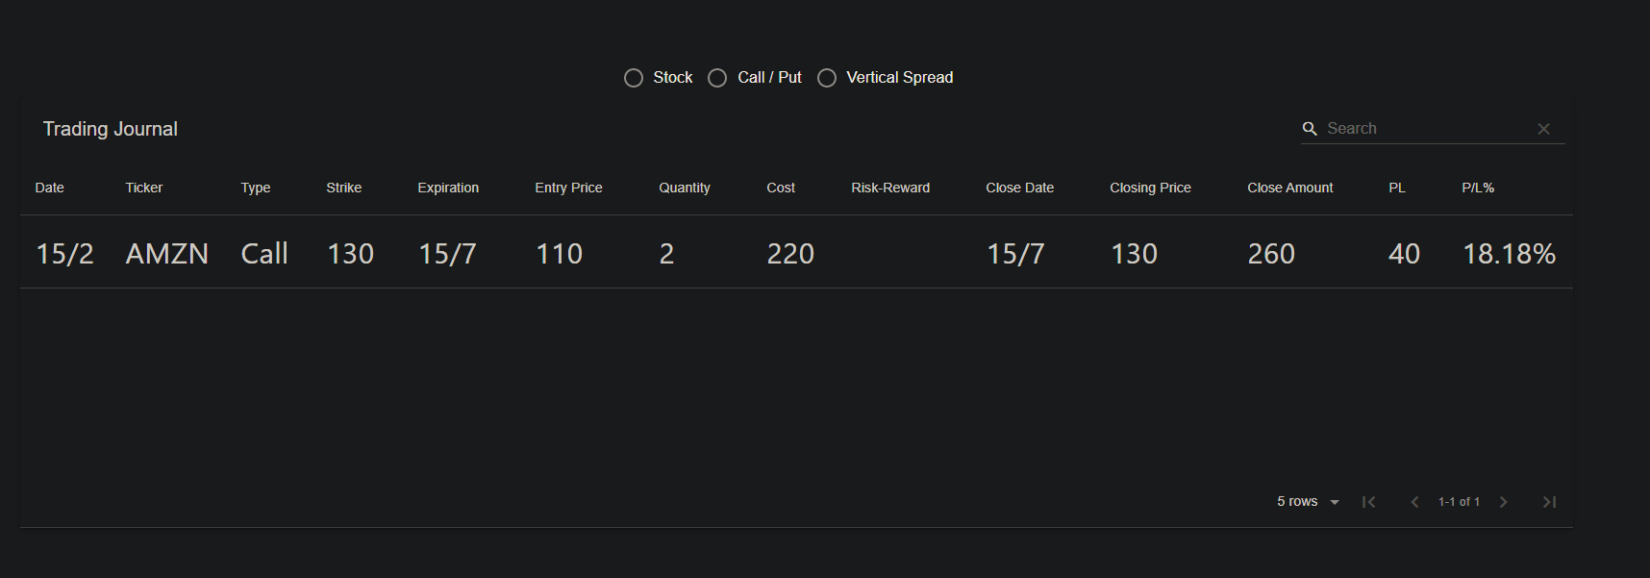1650x578 pixels.
Task: Click the Ticker column header
Action: 143,188
